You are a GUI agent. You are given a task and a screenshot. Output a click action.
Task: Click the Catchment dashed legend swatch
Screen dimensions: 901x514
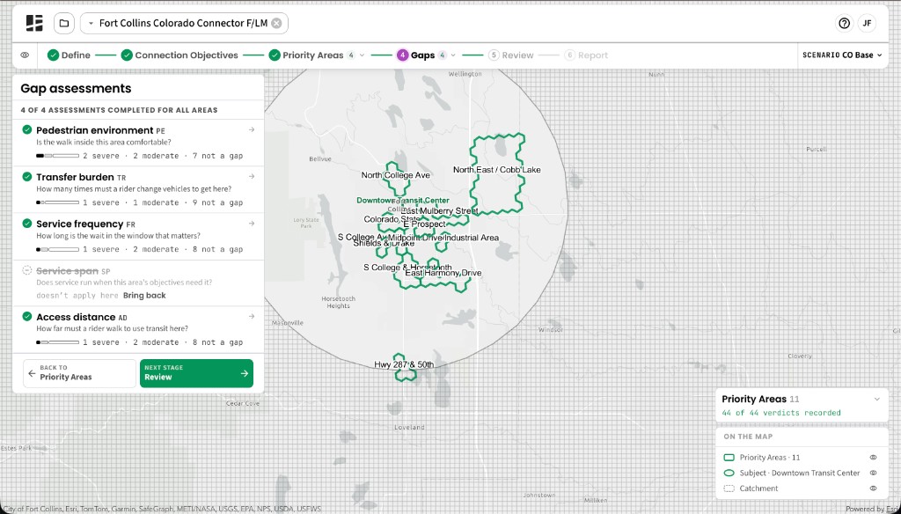pyautogui.click(x=729, y=488)
